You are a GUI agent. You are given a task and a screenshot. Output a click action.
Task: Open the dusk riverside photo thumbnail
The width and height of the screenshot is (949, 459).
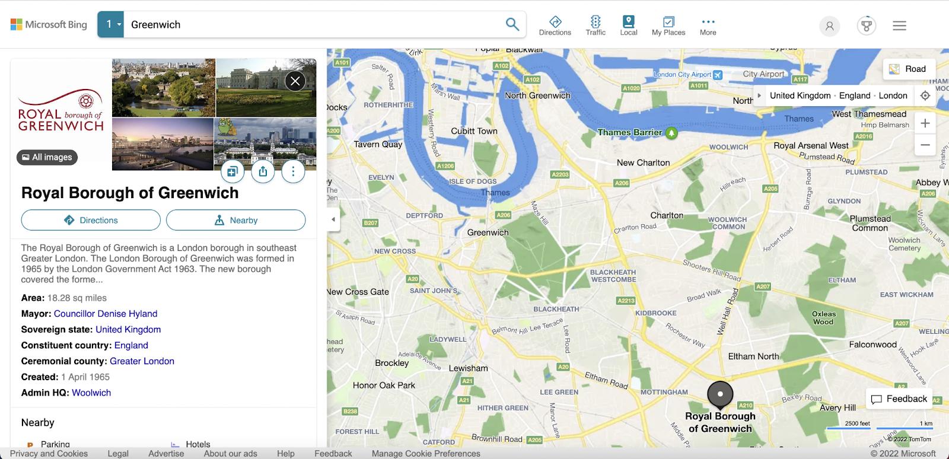tap(163, 144)
